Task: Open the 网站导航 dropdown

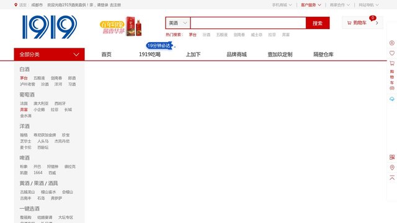Action: click(x=368, y=5)
